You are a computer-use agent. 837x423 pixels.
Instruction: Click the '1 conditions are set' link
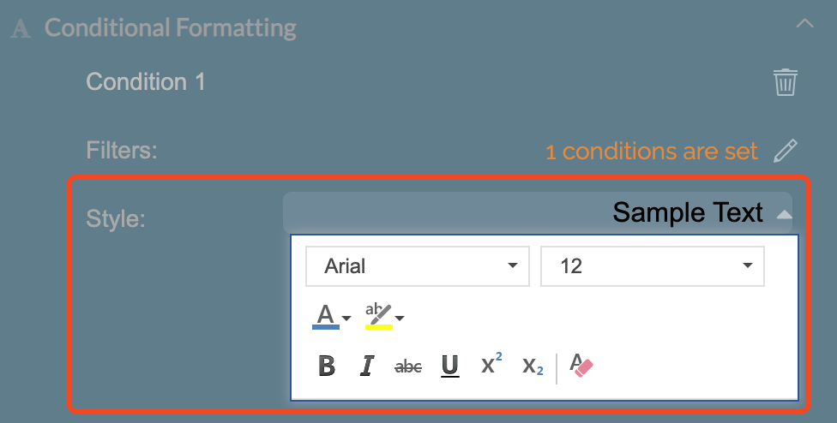tap(652, 152)
